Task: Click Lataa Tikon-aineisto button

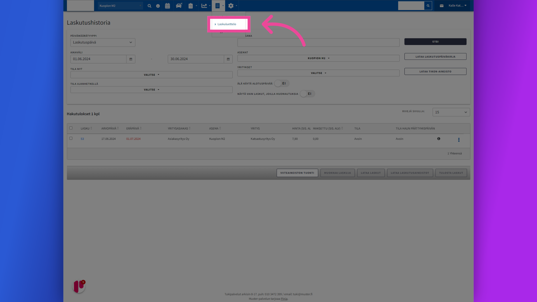Action: coord(435,72)
